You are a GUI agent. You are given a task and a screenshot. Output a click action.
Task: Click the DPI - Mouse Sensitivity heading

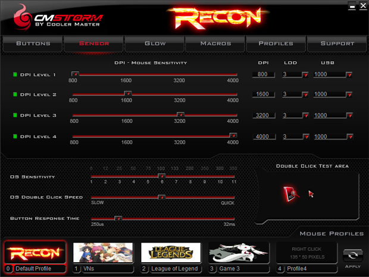click(151, 63)
